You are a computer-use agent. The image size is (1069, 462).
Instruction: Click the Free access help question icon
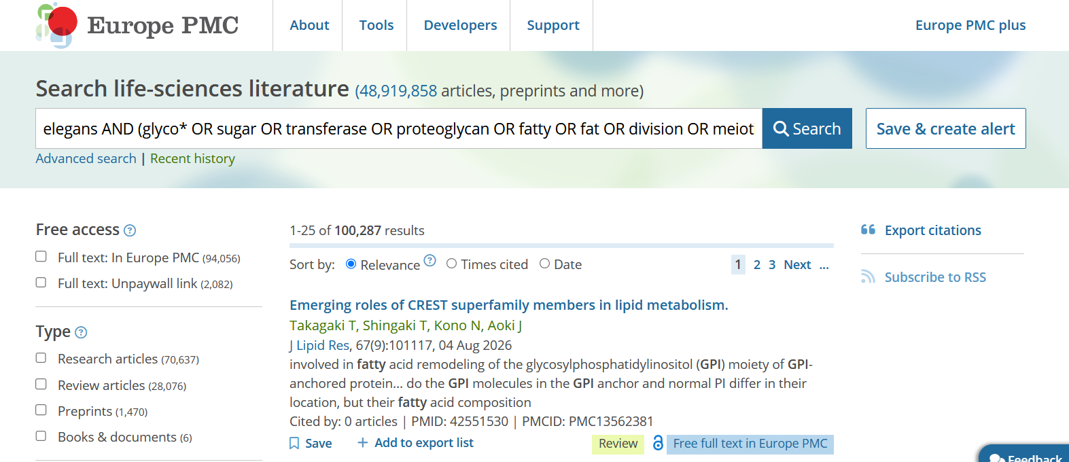pos(130,230)
